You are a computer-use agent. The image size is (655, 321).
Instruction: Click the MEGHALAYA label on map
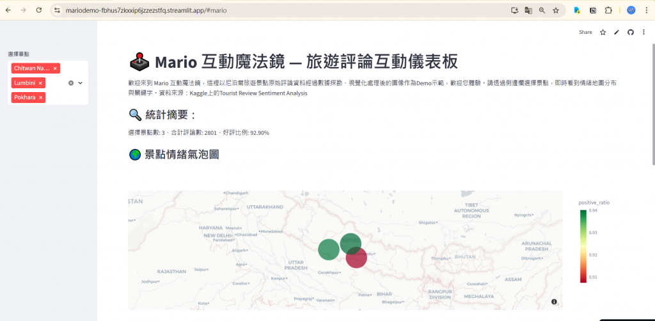(480, 296)
